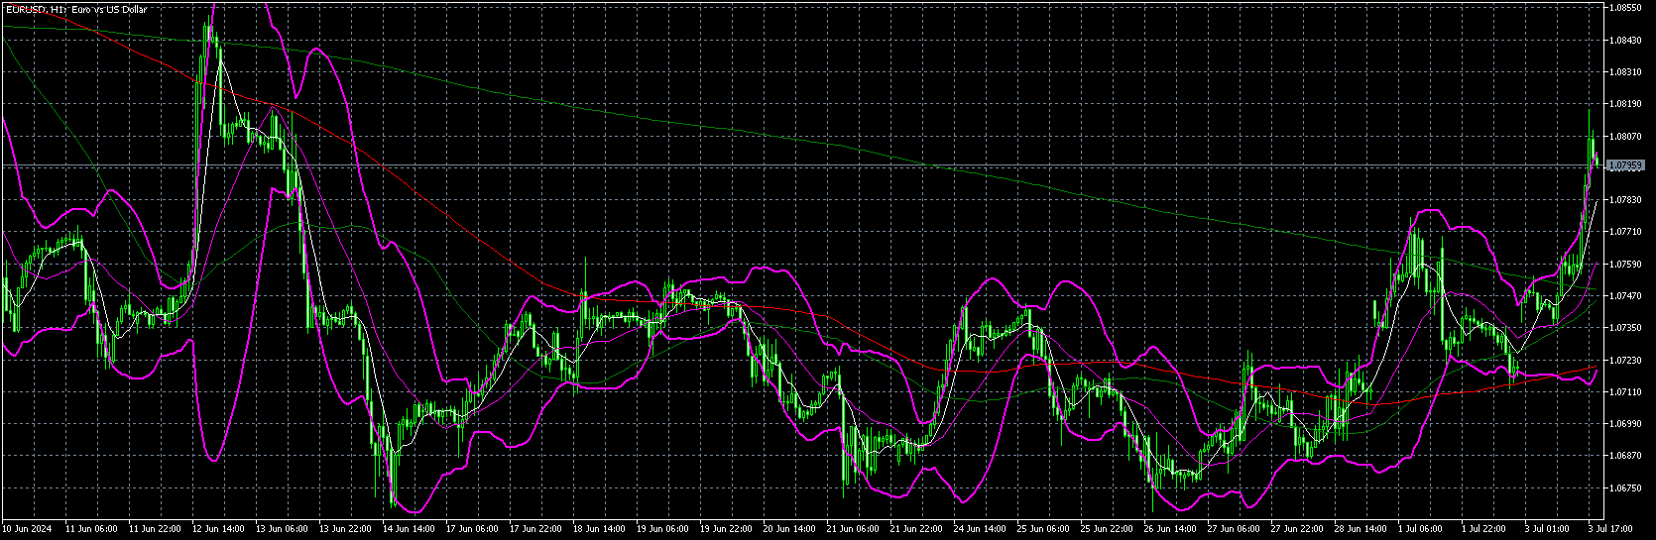Click the 27 Jun 22:00 time label
The width and height of the screenshot is (1656, 540).
pos(1297,531)
